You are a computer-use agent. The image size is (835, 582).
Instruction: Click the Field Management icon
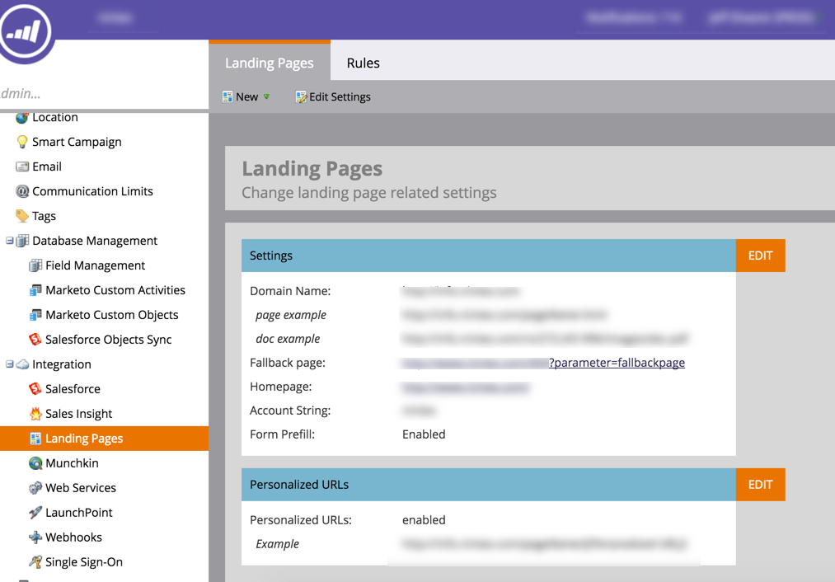pyautogui.click(x=35, y=265)
